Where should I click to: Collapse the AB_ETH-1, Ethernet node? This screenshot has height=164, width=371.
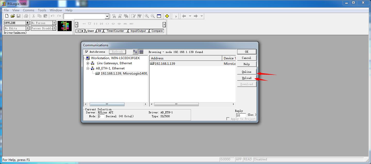(88, 68)
